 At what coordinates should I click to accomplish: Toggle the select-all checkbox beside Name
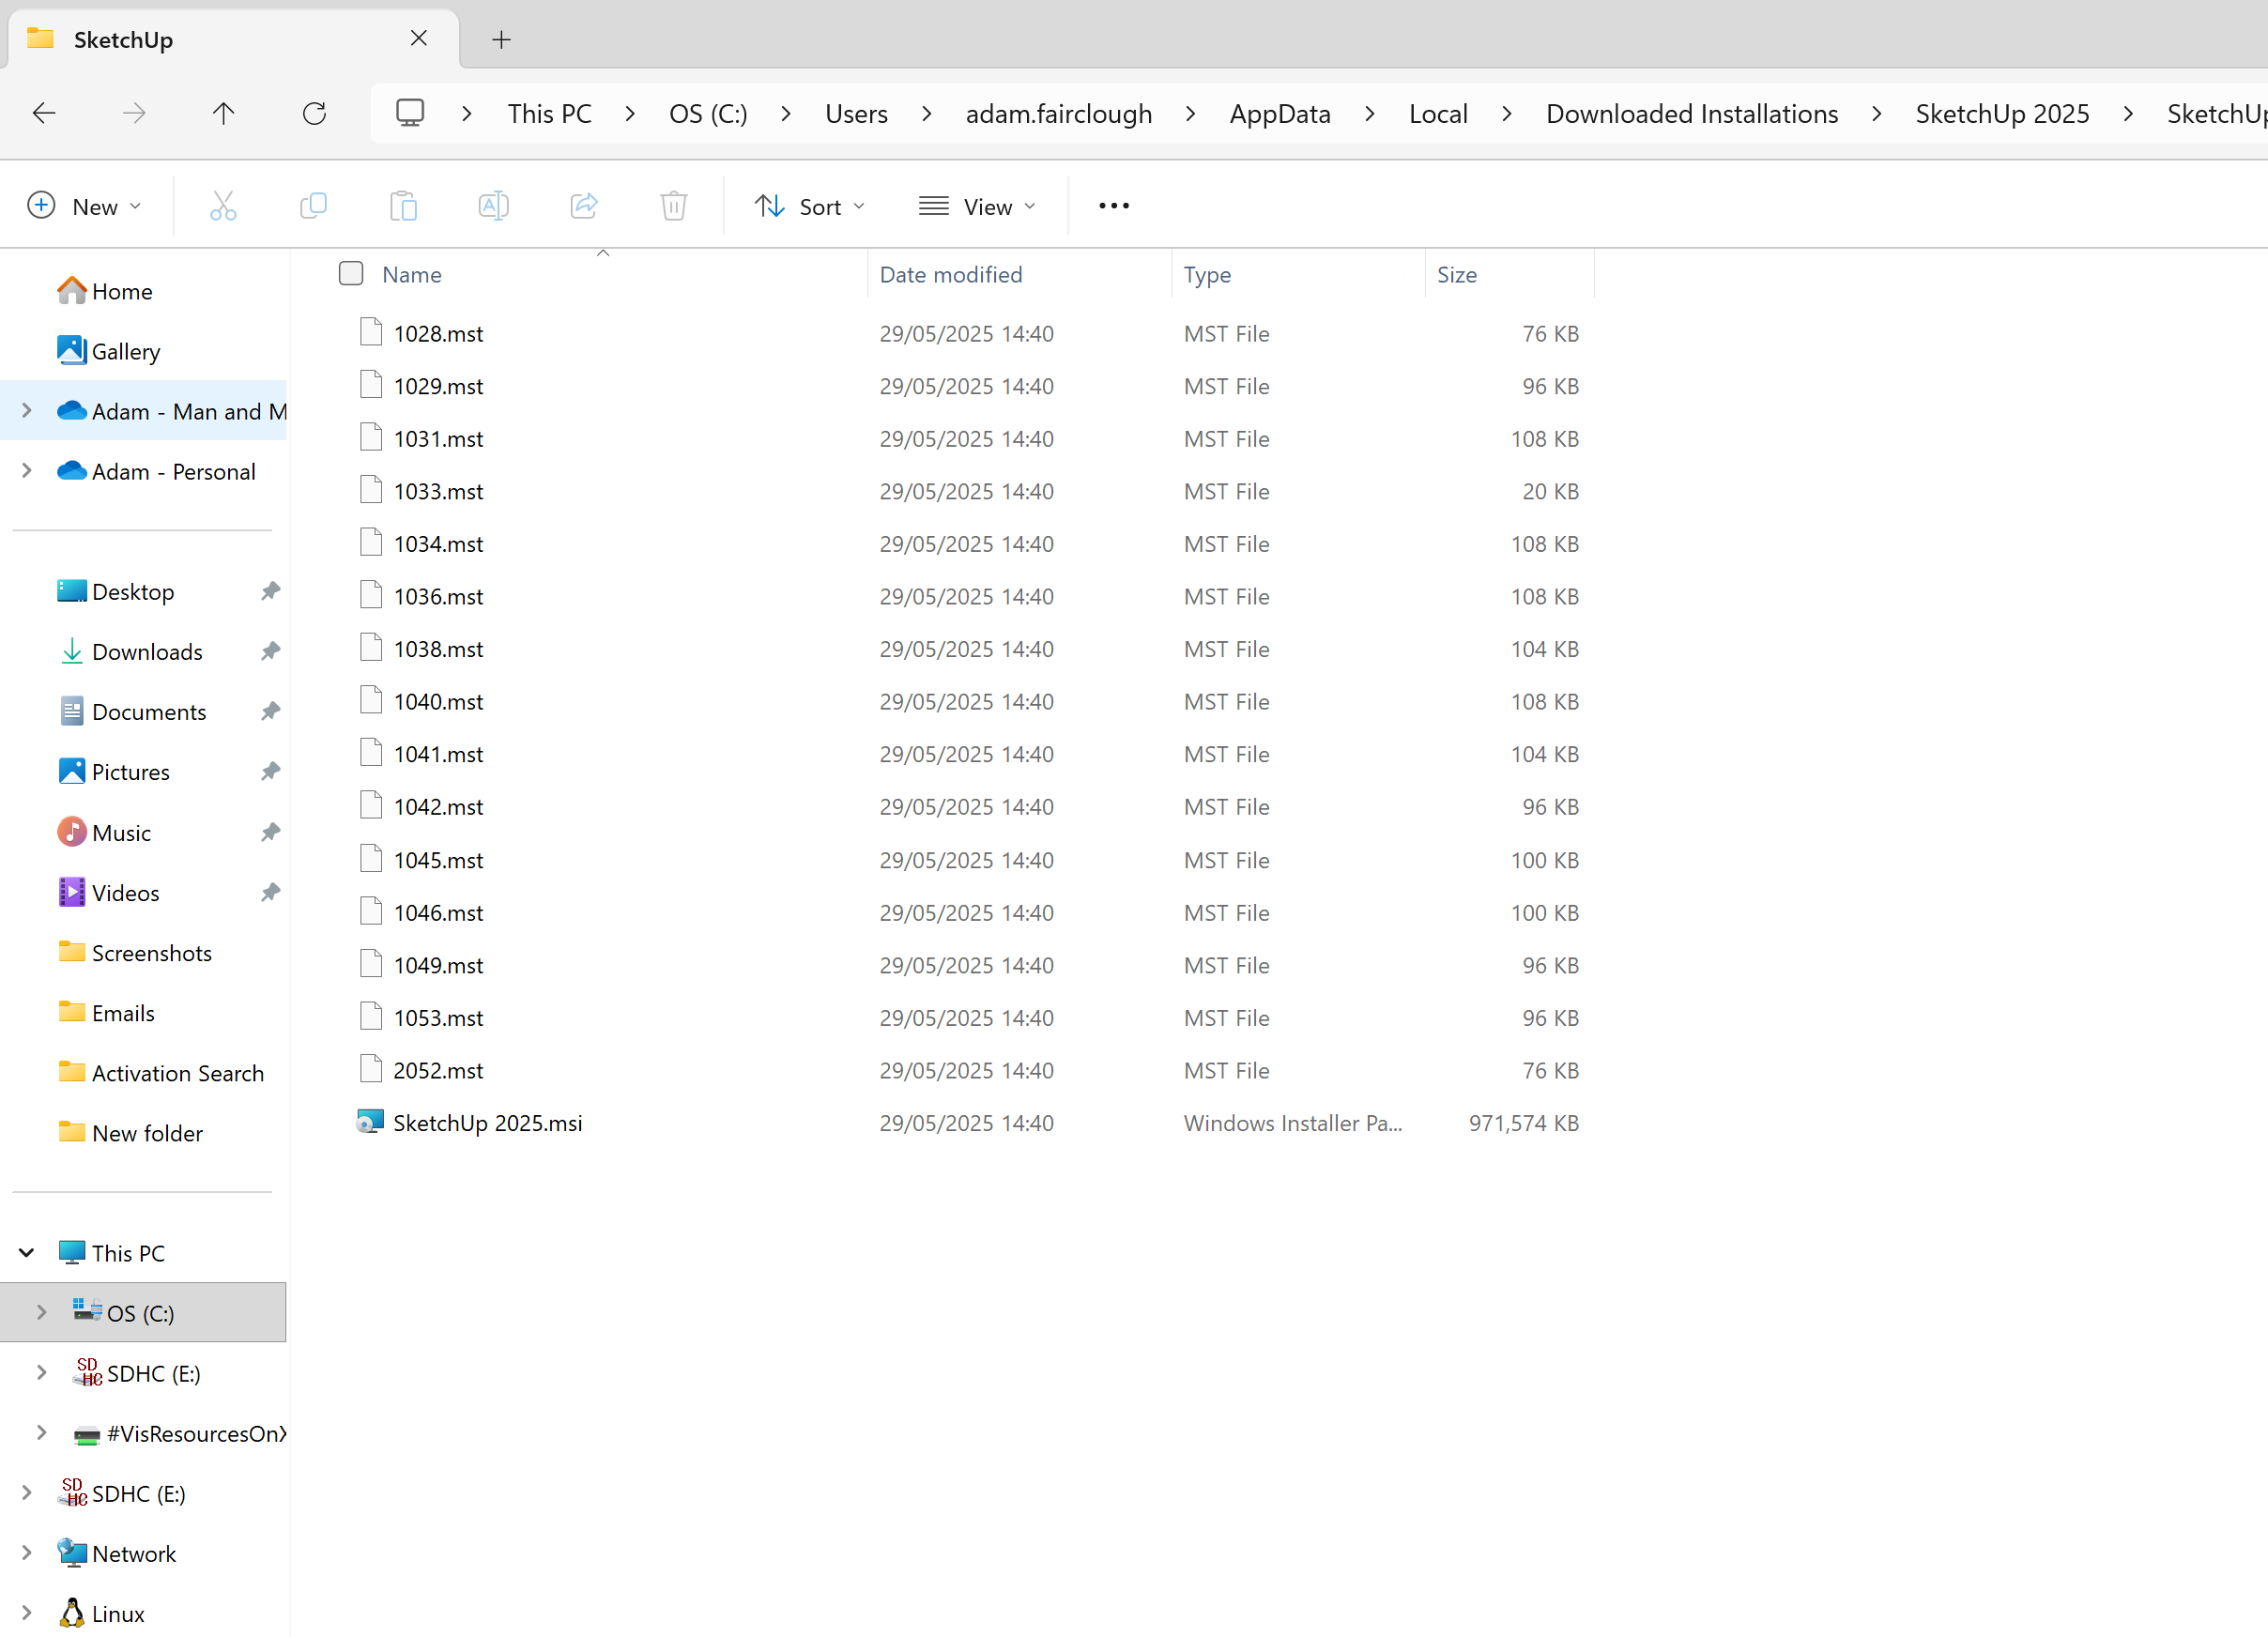pos(351,273)
